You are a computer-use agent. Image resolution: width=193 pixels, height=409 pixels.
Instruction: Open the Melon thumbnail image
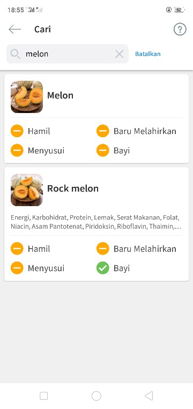27,97
